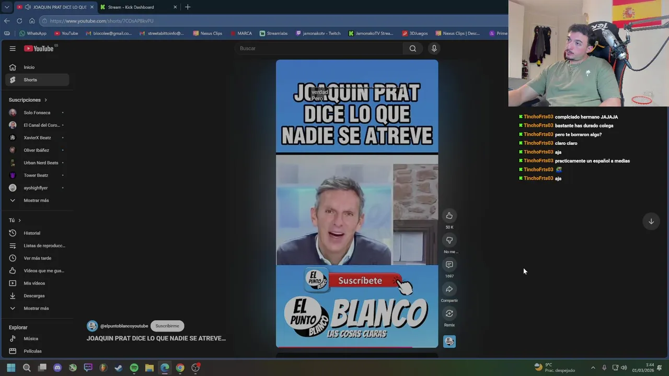The image size is (669, 376).
Task: Dislike the Short with thumbs down
Action: 449,240
